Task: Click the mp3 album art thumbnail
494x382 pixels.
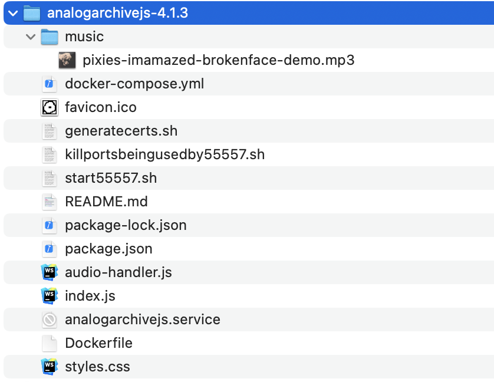Action: (67, 60)
